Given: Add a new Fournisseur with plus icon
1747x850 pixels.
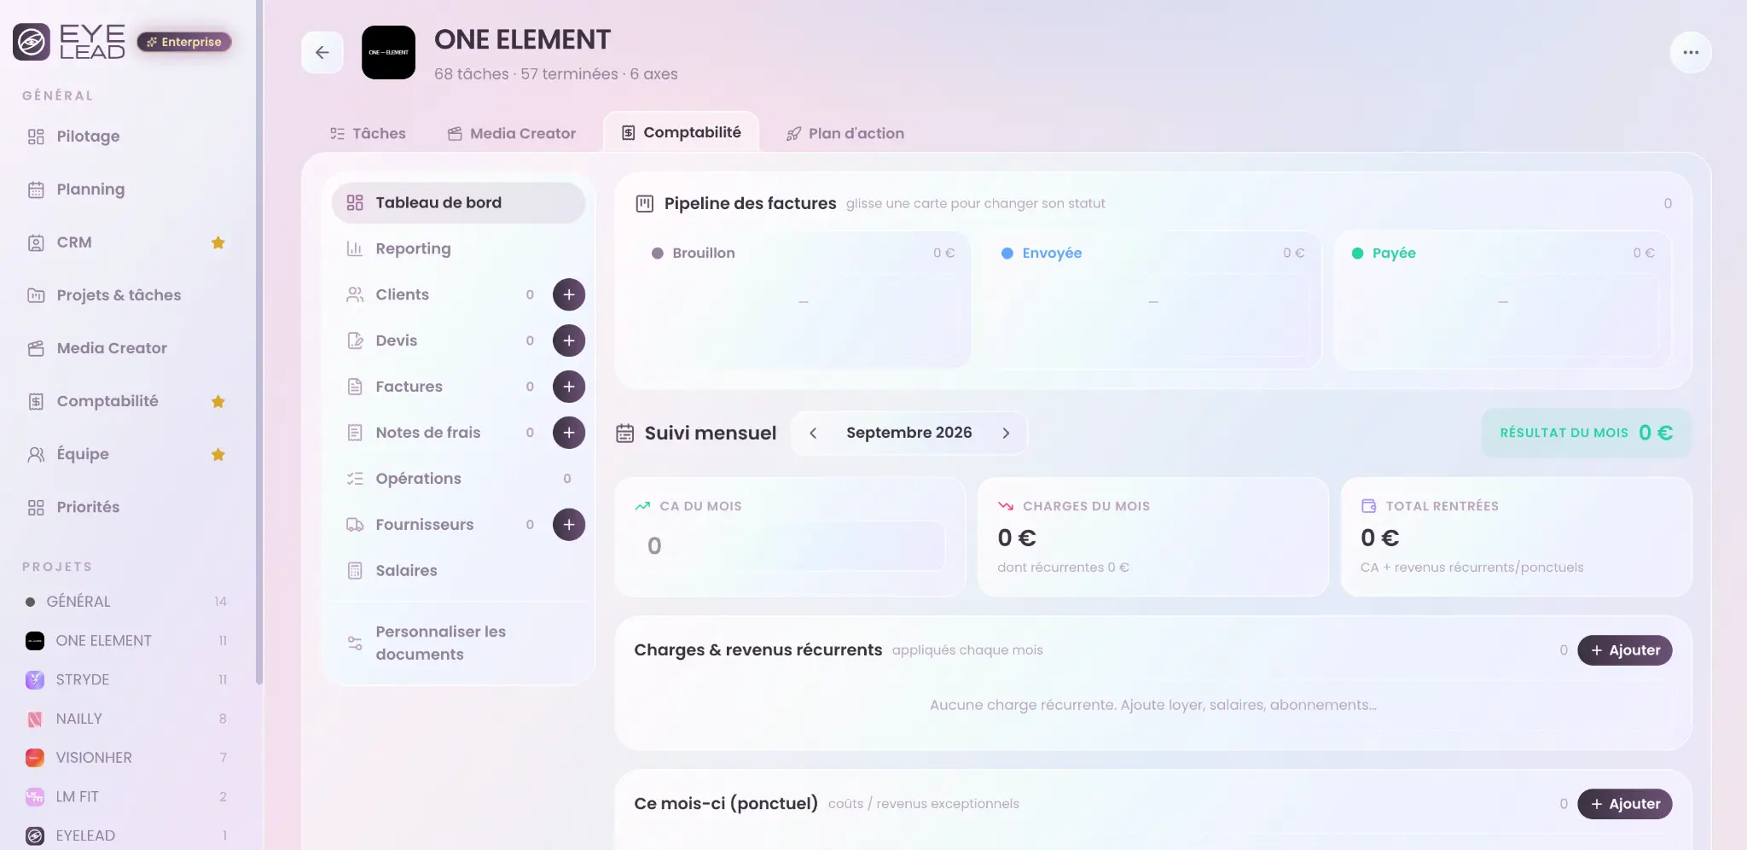Looking at the screenshot, I should tap(569, 525).
